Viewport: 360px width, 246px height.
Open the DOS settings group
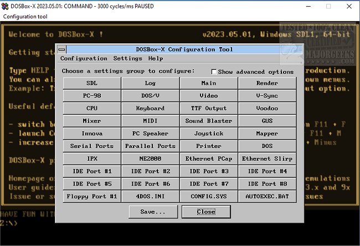point(268,146)
